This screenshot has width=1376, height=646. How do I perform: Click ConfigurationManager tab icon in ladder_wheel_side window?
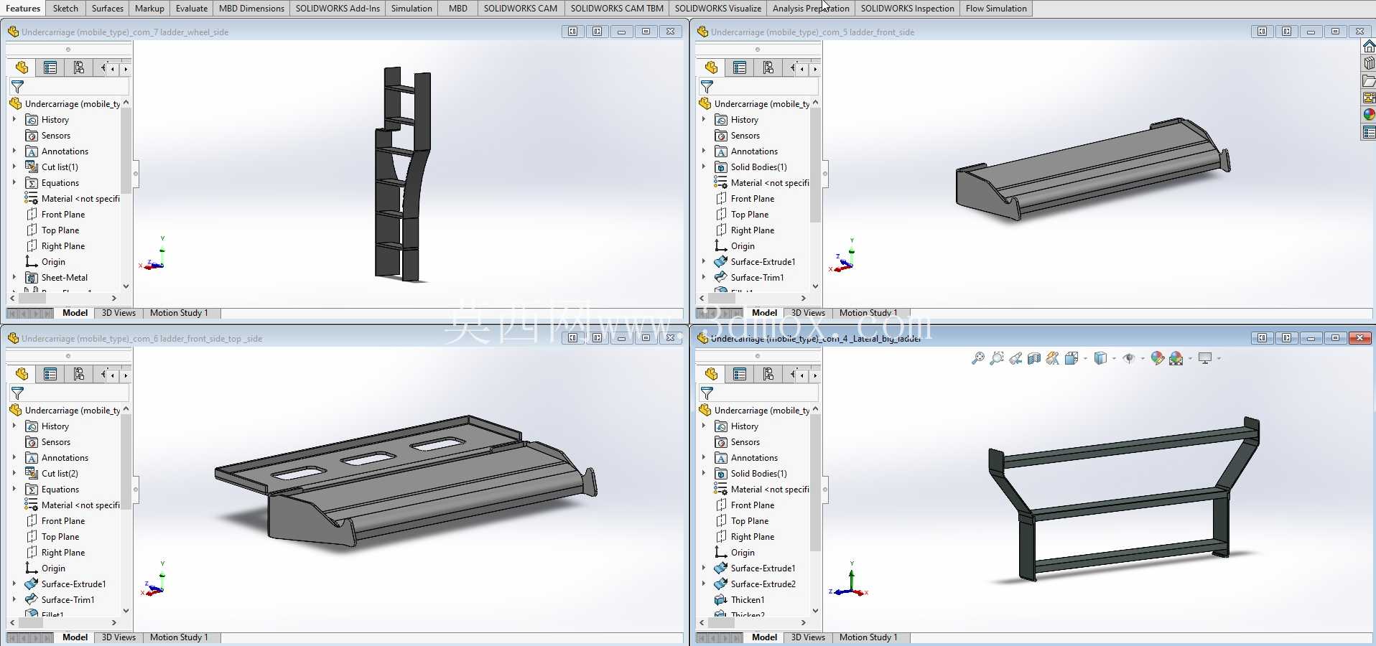tap(79, 67)
